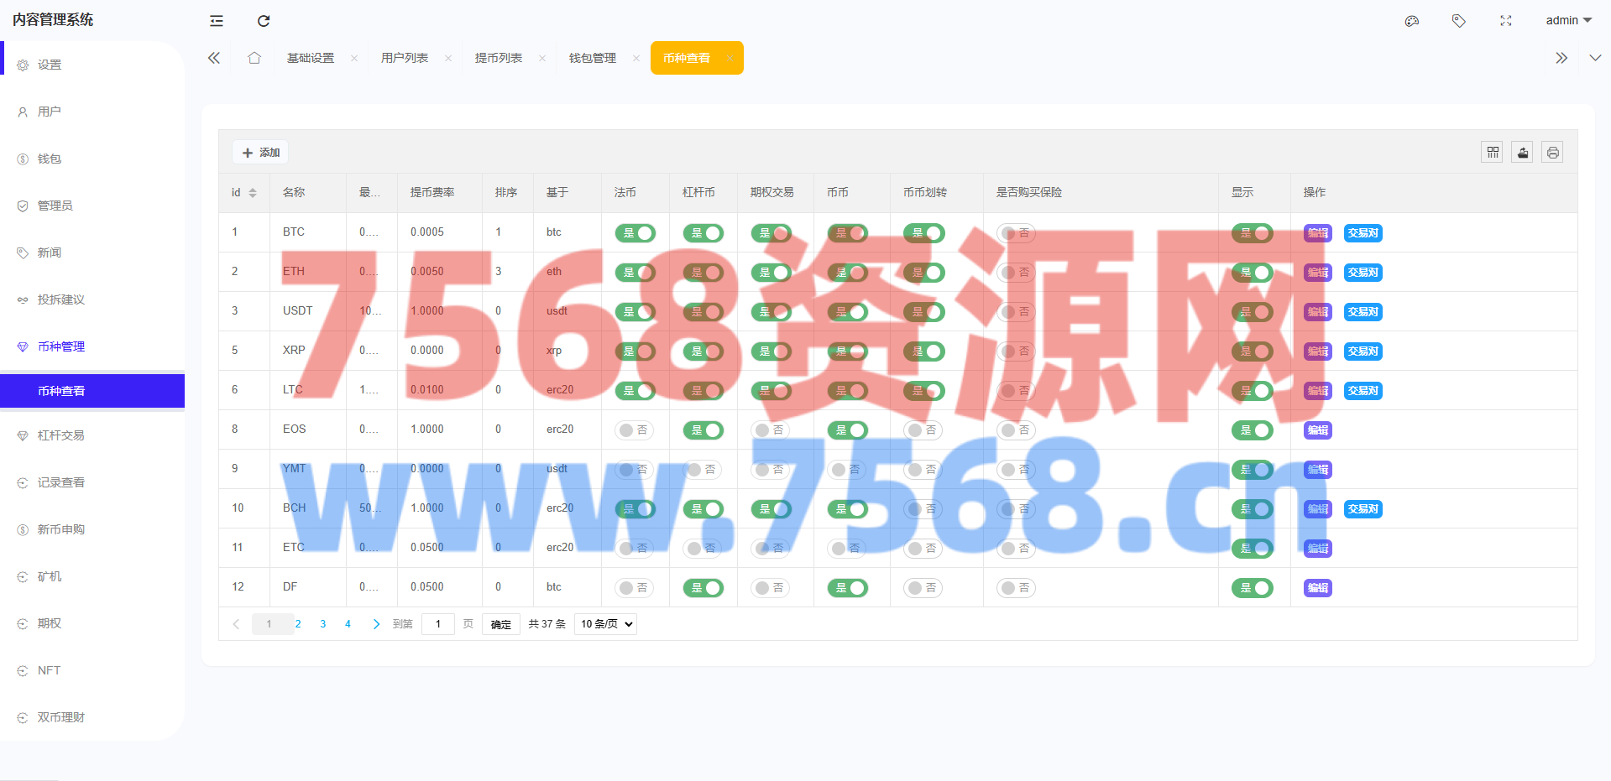Click 交易对 button for USDT row

tap(1363, 312)
